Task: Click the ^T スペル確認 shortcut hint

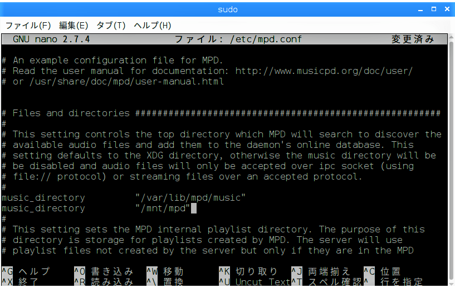Action: [x=326, y=282]
